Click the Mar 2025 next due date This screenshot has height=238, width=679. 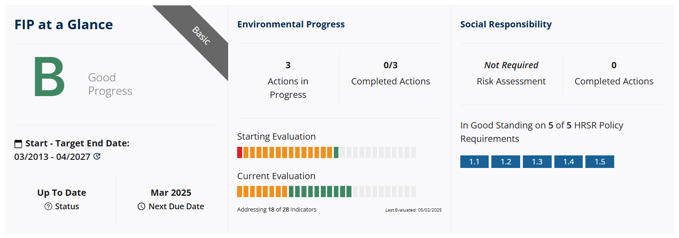pyautogui.click(x=171, y=193)
